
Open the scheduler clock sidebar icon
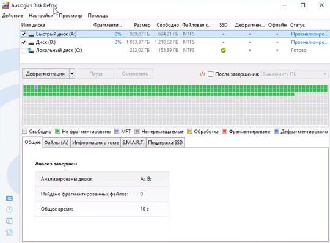9,209
